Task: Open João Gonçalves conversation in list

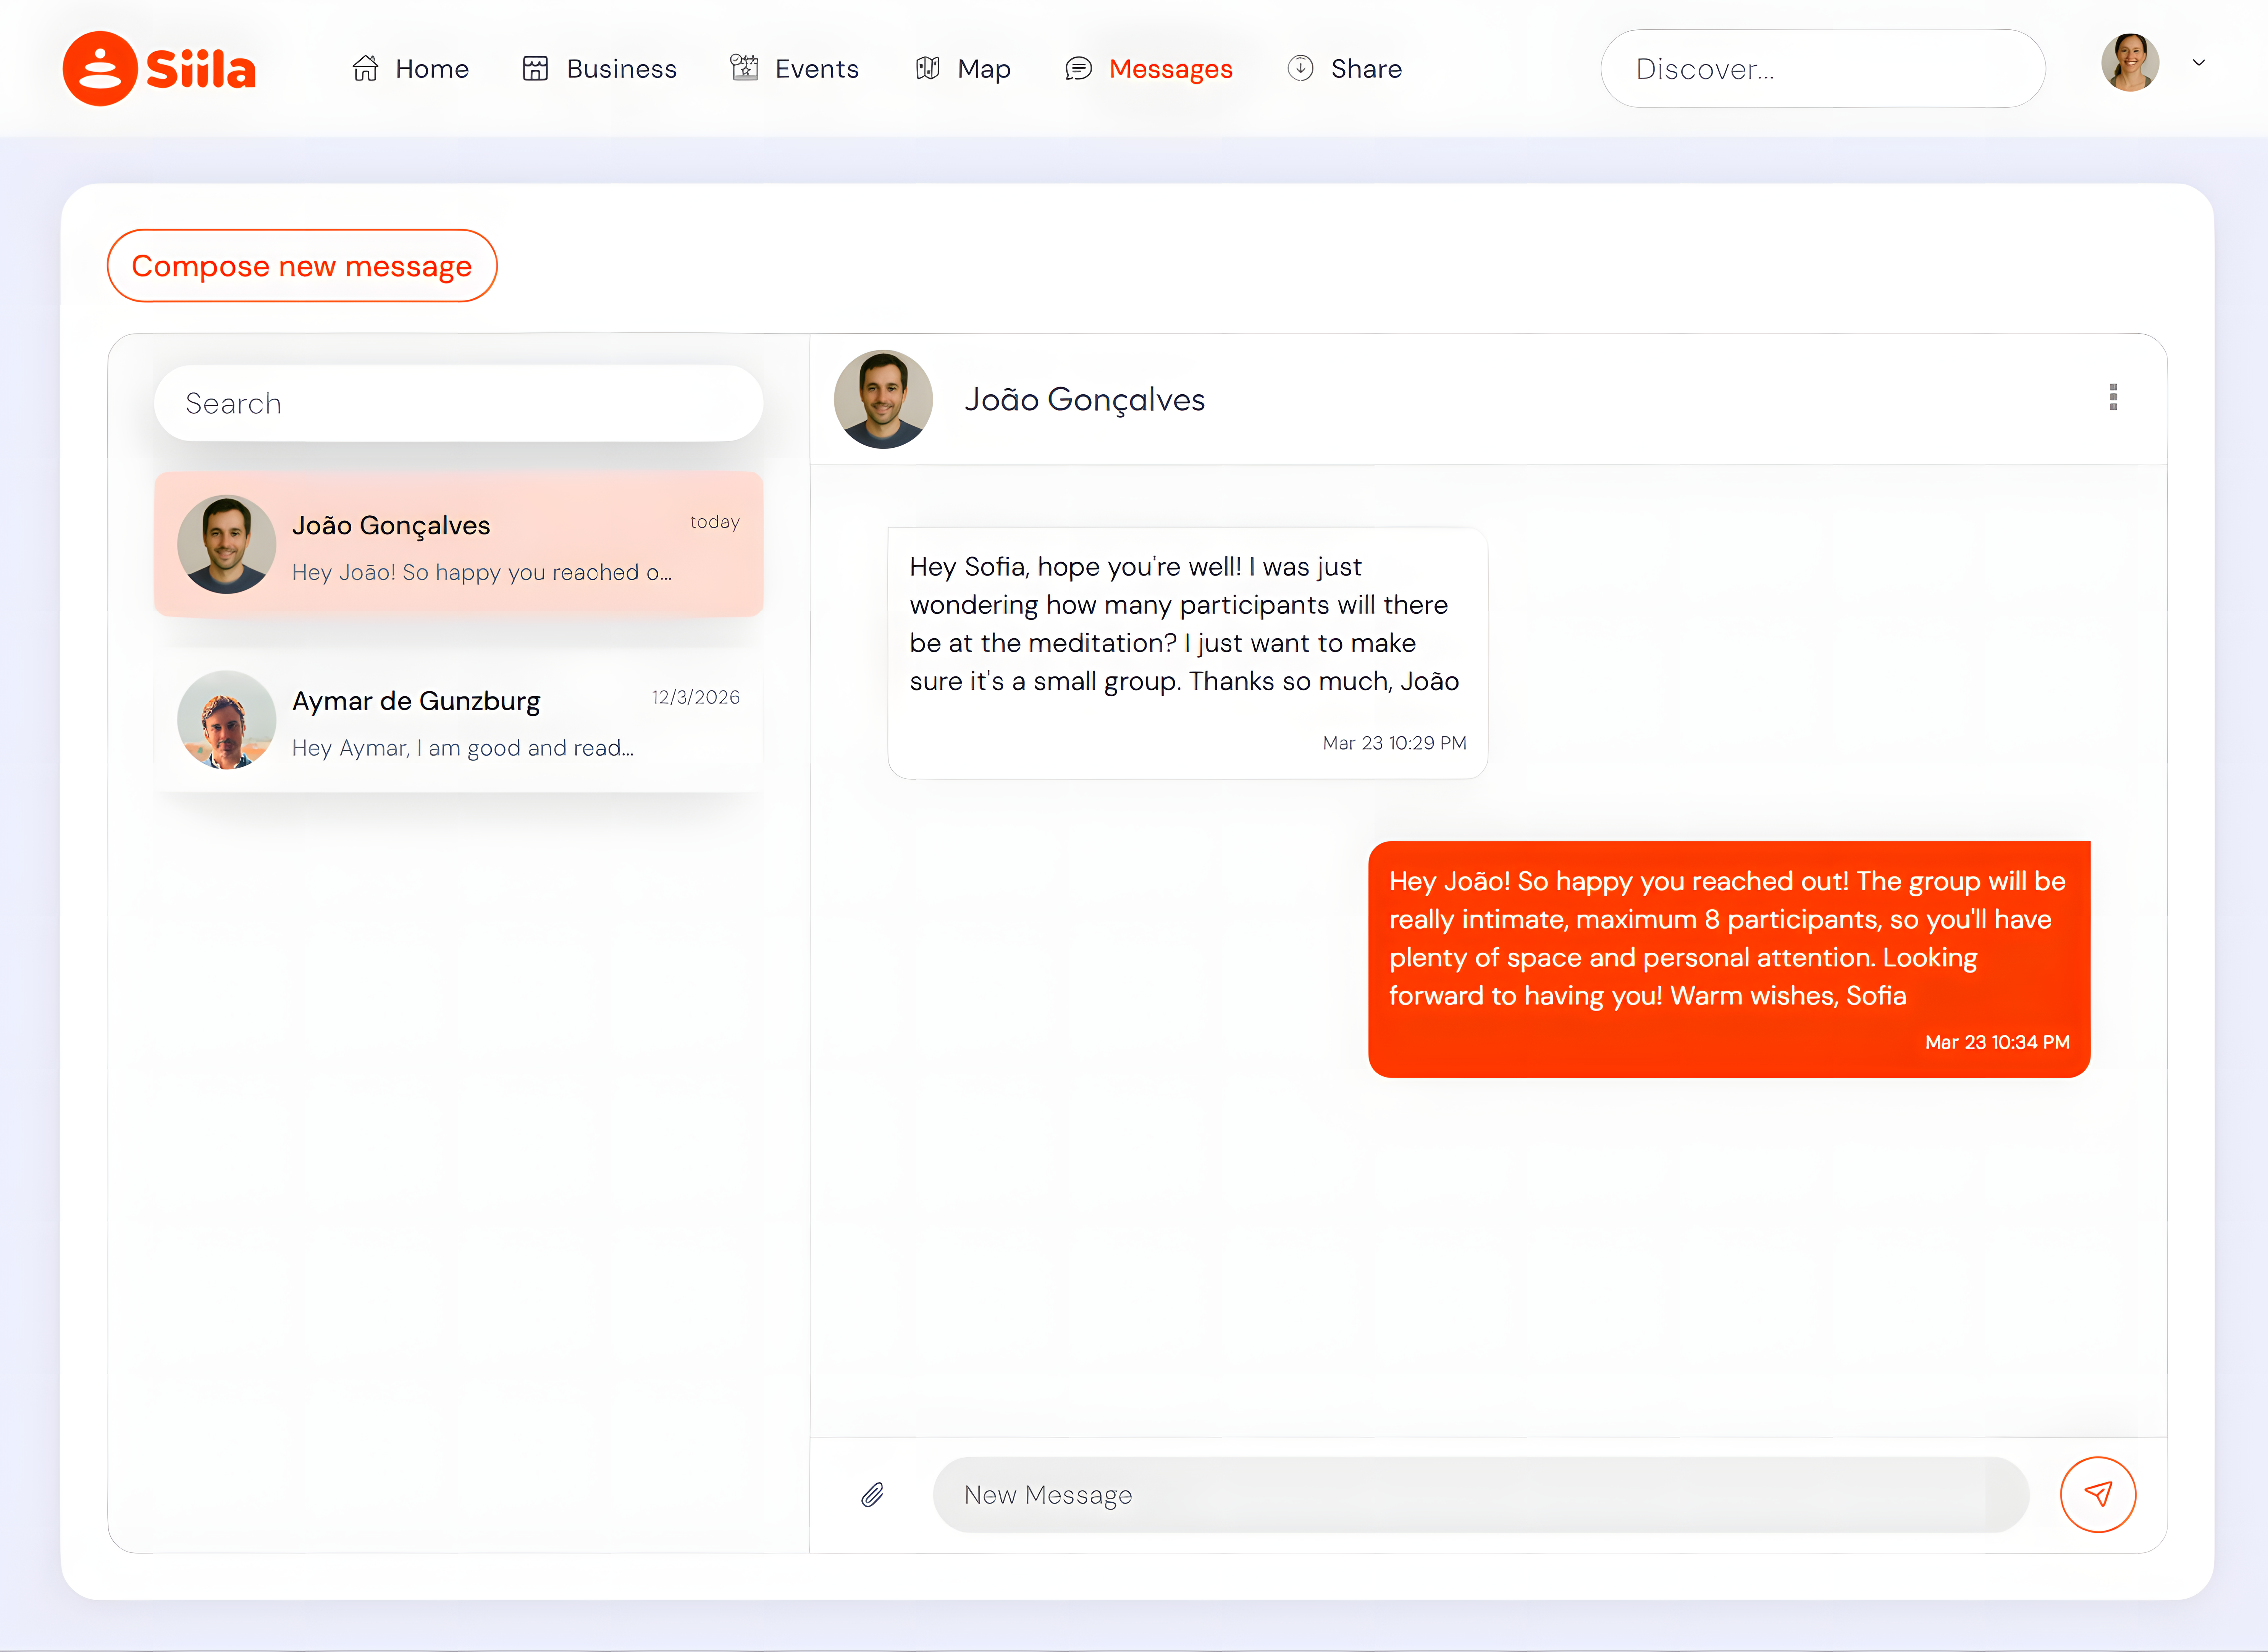Action: click(x=458, y=544)
